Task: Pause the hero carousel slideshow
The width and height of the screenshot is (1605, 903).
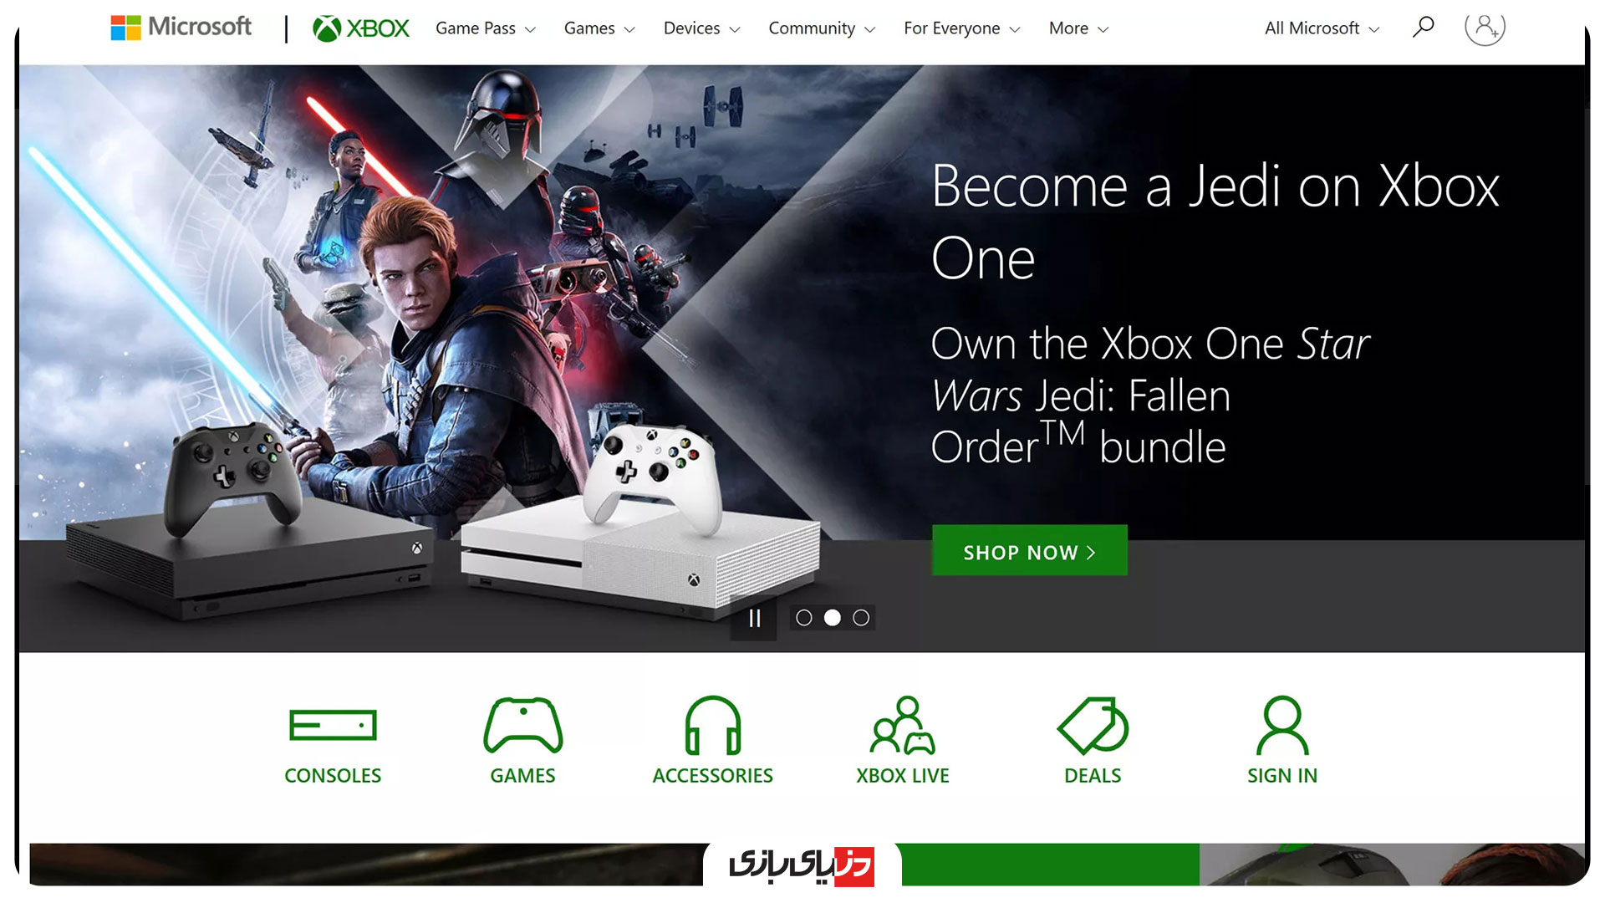Action: click(x=754, y=618)
